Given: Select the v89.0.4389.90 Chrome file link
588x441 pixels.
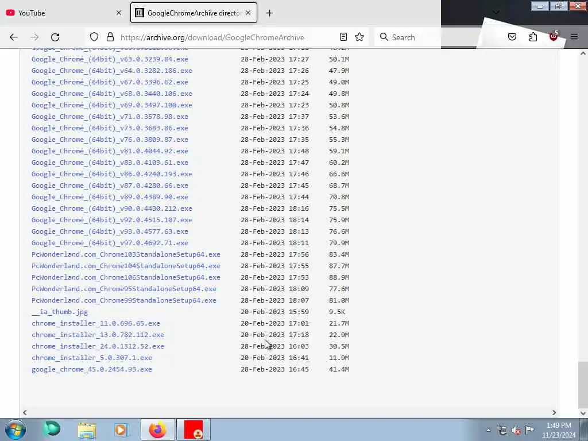Looking at the screenshot, I should point(110,197).
